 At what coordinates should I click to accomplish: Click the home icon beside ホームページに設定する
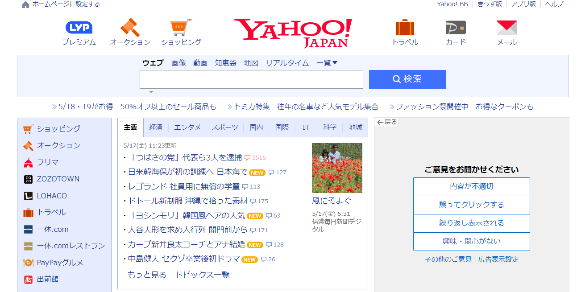tap(25, 4)
